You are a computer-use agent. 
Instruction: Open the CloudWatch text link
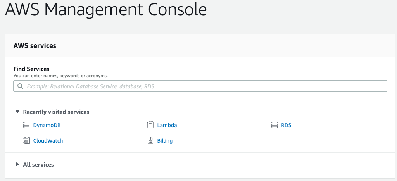coord(48,141)
